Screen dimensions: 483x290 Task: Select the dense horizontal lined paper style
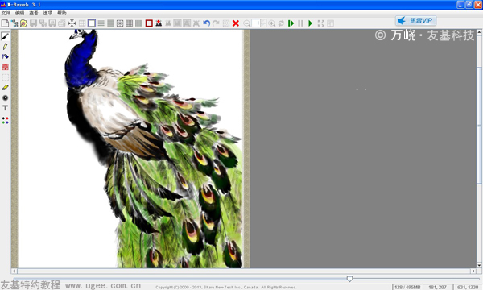[x=110, y=23]
